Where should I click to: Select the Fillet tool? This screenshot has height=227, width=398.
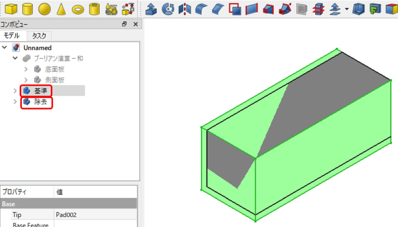coord(201,9)
